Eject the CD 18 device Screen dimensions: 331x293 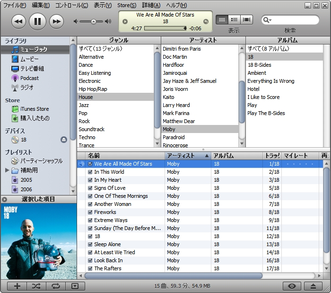point(64,140)
